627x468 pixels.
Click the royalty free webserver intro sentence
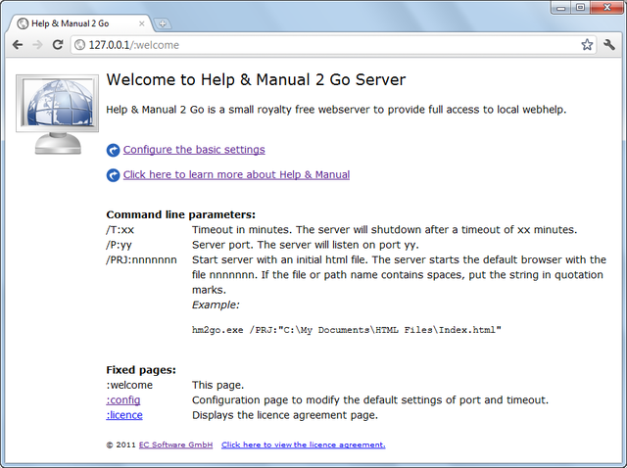336,110
